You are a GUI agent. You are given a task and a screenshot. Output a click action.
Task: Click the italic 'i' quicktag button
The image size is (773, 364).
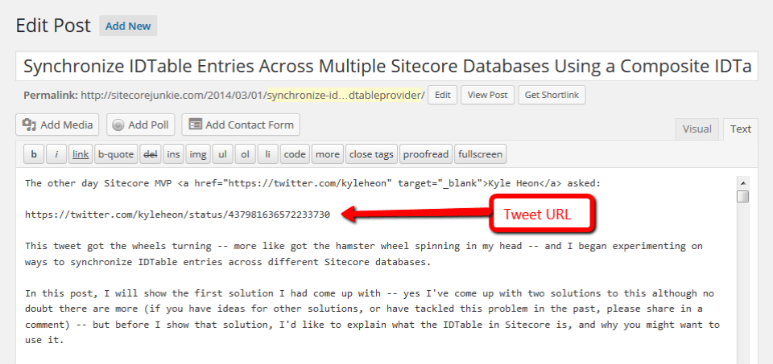[x=56, y=153]
